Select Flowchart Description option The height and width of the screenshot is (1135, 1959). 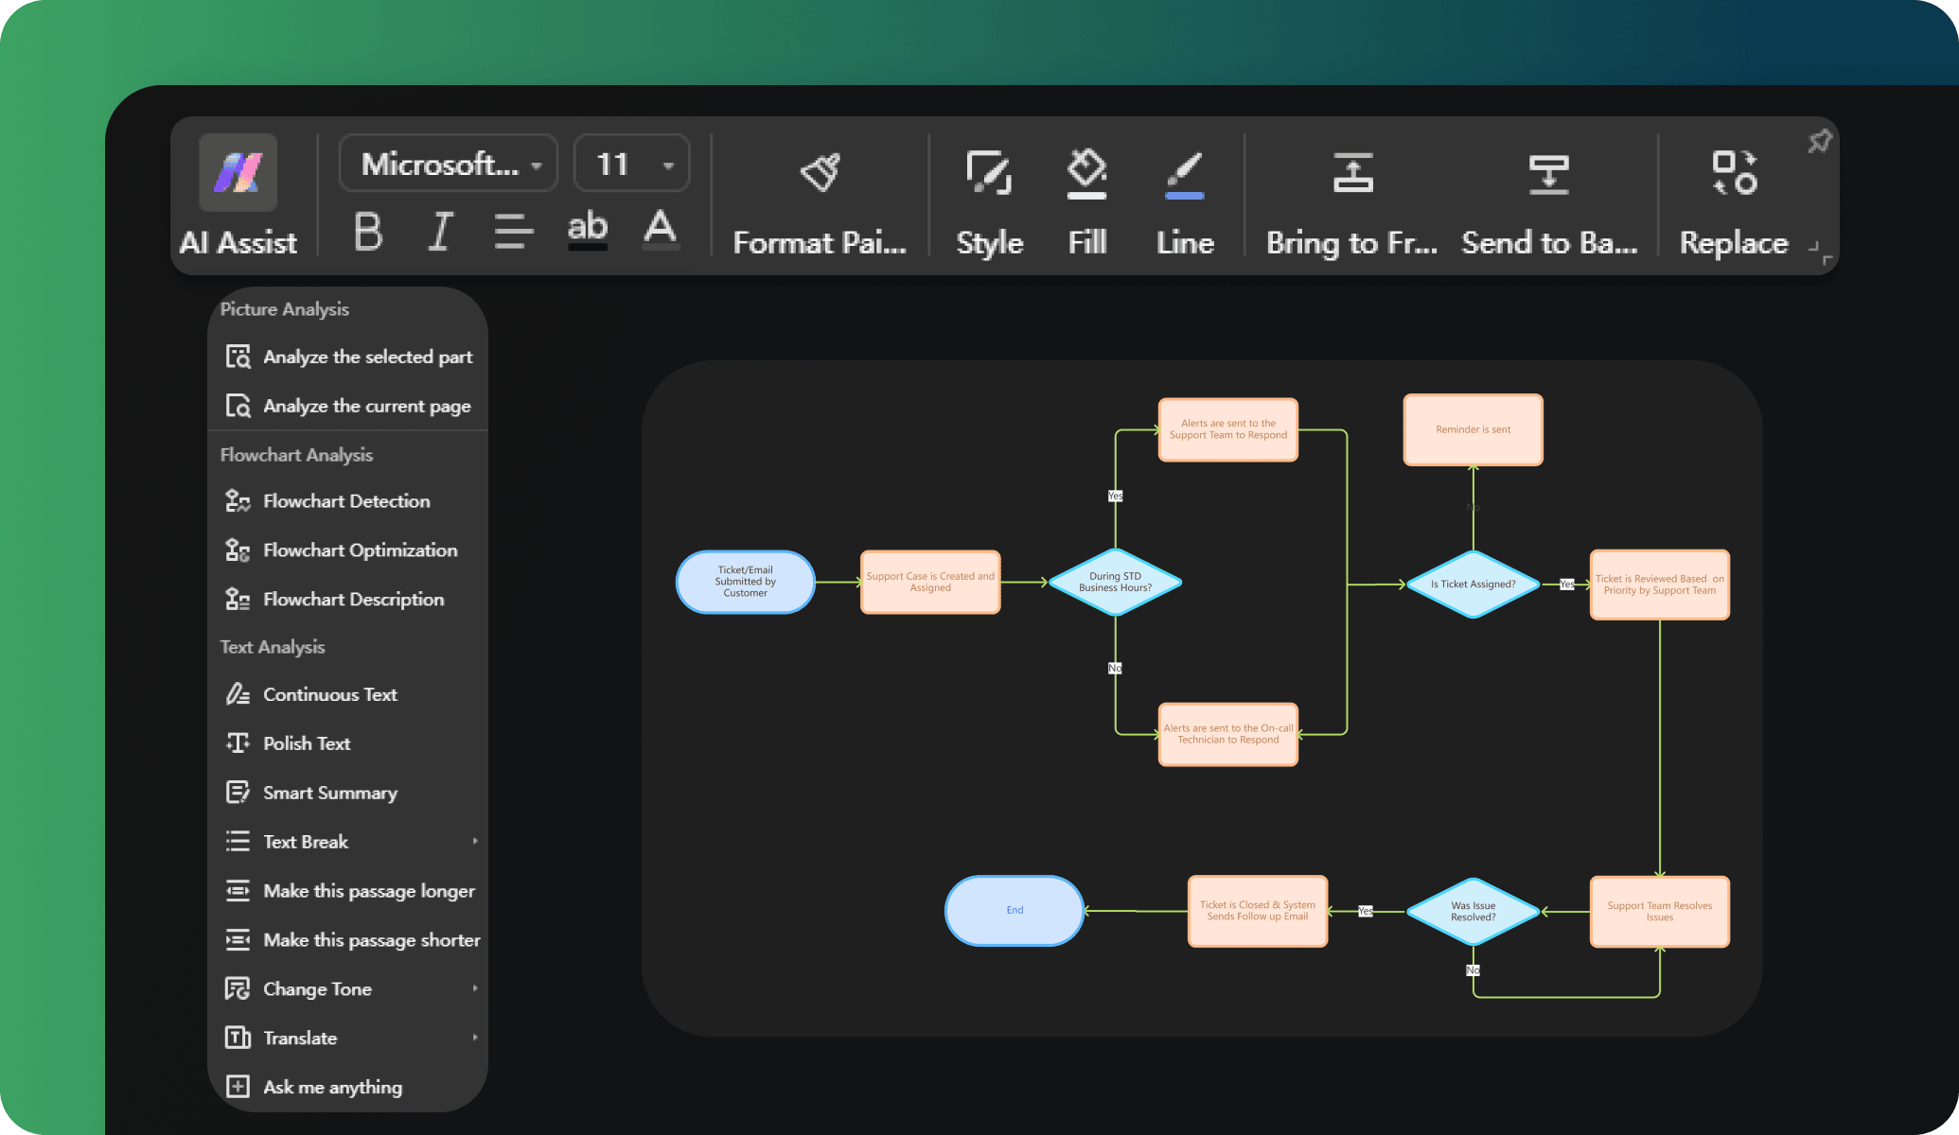click(353, 599)
